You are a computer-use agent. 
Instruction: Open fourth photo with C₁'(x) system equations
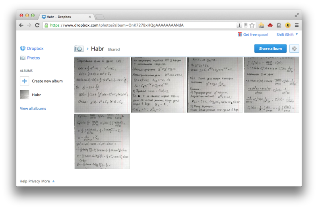coord(271,85)
